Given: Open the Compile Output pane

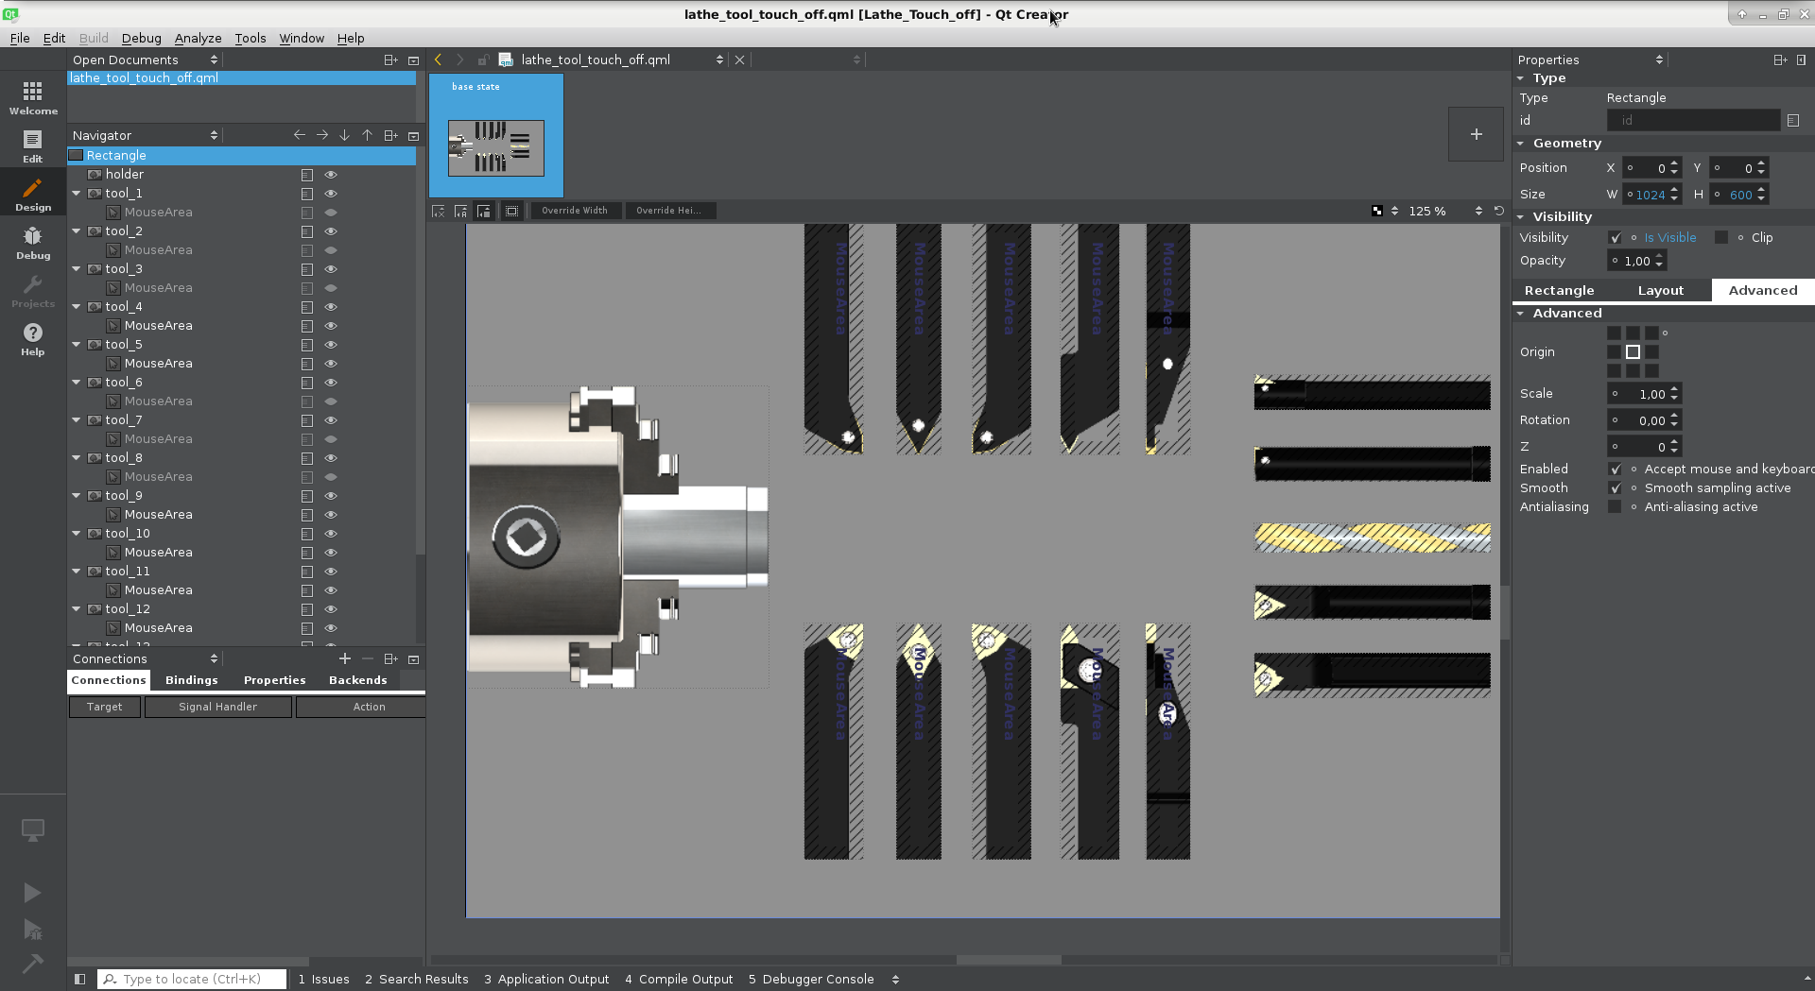Looking at the screenshot, I should [x=679, y=979].
